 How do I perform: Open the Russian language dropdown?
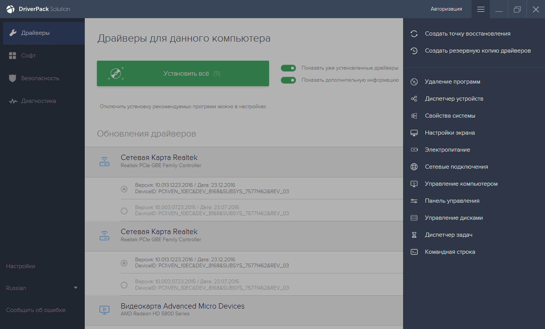tap(42, 288)
